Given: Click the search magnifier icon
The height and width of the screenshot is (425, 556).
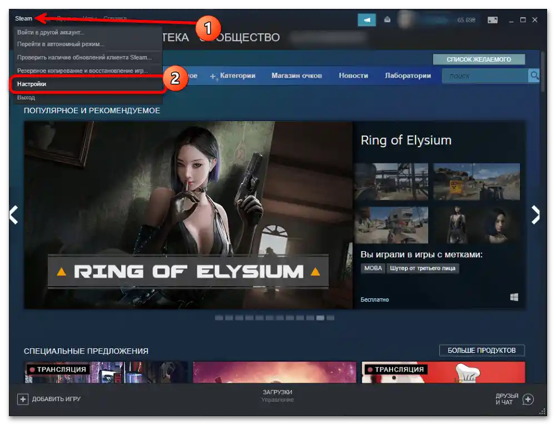Looking at the screenshot, I should coord(534,76).
